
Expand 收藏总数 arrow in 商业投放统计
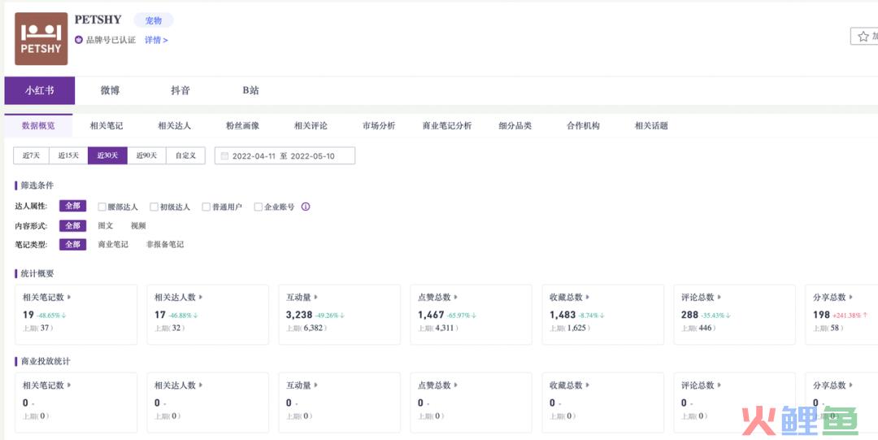[x=588, y=386]
